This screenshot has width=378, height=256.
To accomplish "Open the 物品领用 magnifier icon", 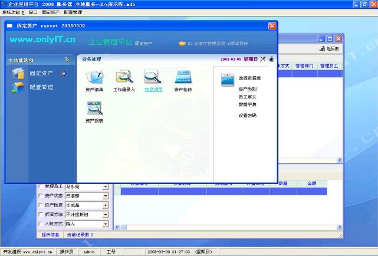I will click(153, 77).
